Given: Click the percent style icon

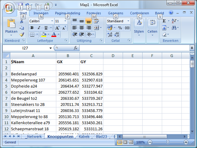Looking at the screenshot, I should (x=120, y=28).
